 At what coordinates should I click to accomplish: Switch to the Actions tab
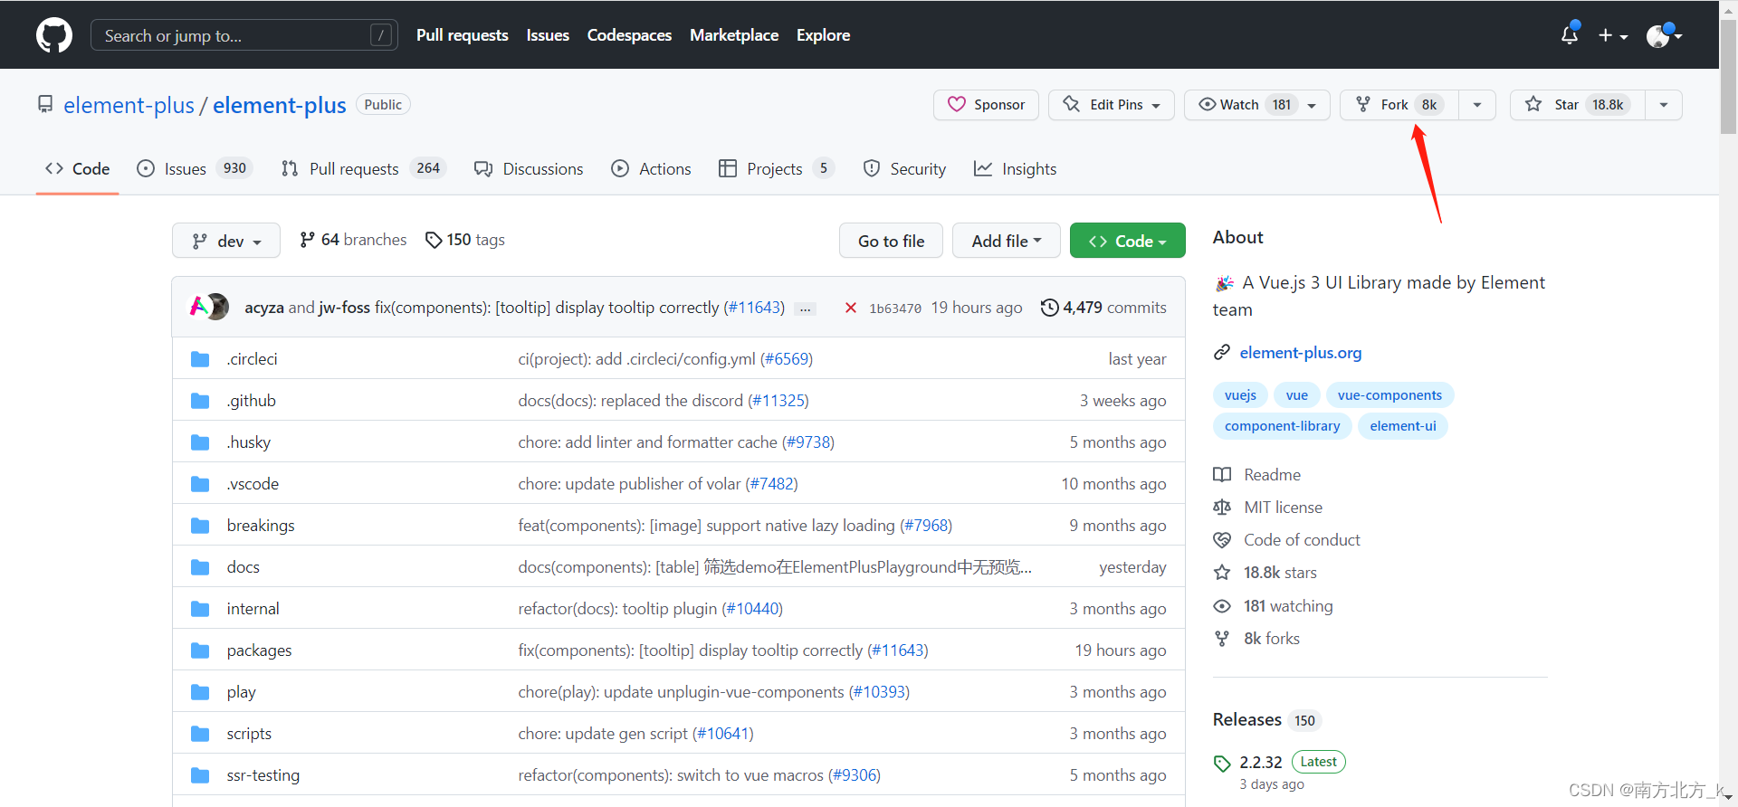click(651, 169)
